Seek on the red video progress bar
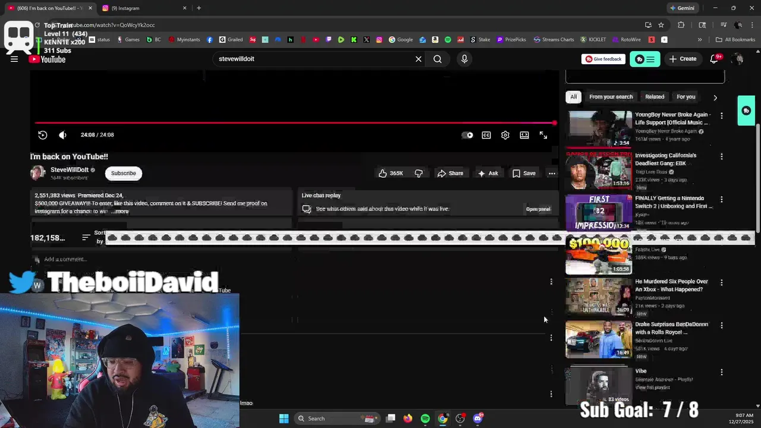761x428 pixels. pos(295,123)
